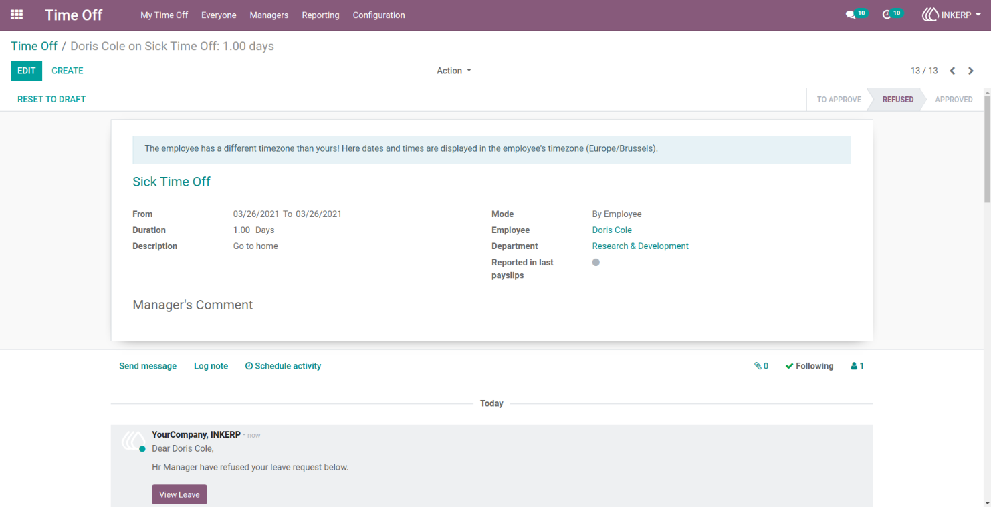Go to previous record arrow
The width and height of the screenshot is (991, 507).
coord(952,71)
